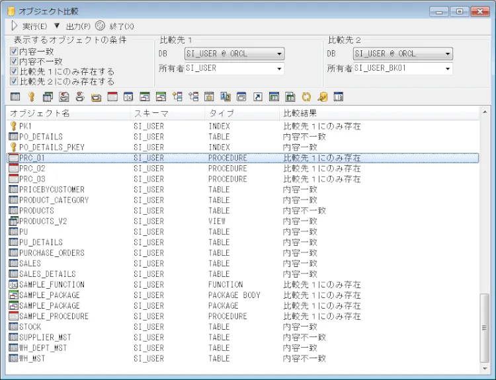The image size is (496, 380).
Task: Toggle the materialized view filter icon
Action: [274, 96]
